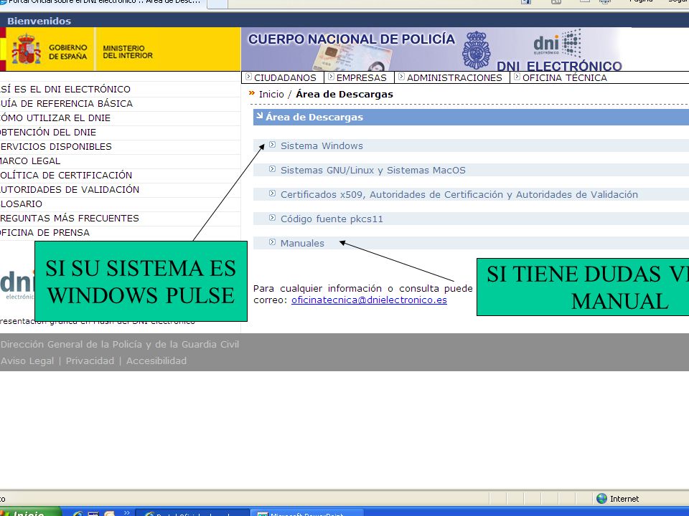This screenshot has height=516, width=689.
Task: Expand Sistemas GNU/Linux y Sistemas MacOS section
Action: pos(372,171)
